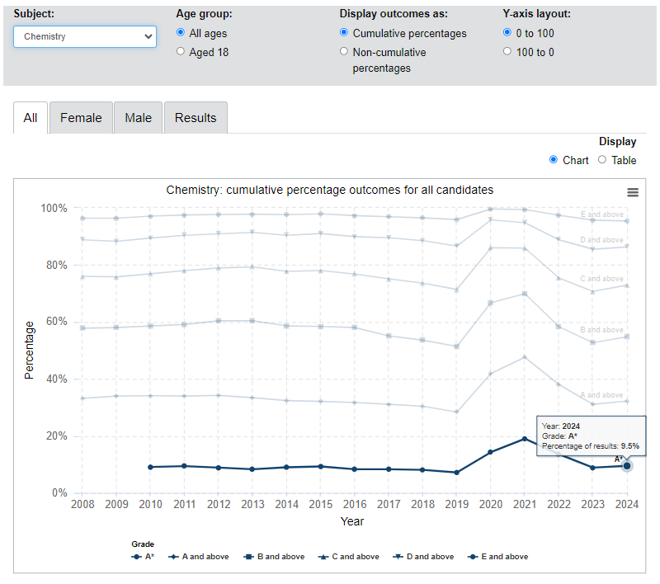The height and width of the screenshot is (584, 660).
Task: Set Y-axis layout to 100 to 0
Action: (508, 52)
